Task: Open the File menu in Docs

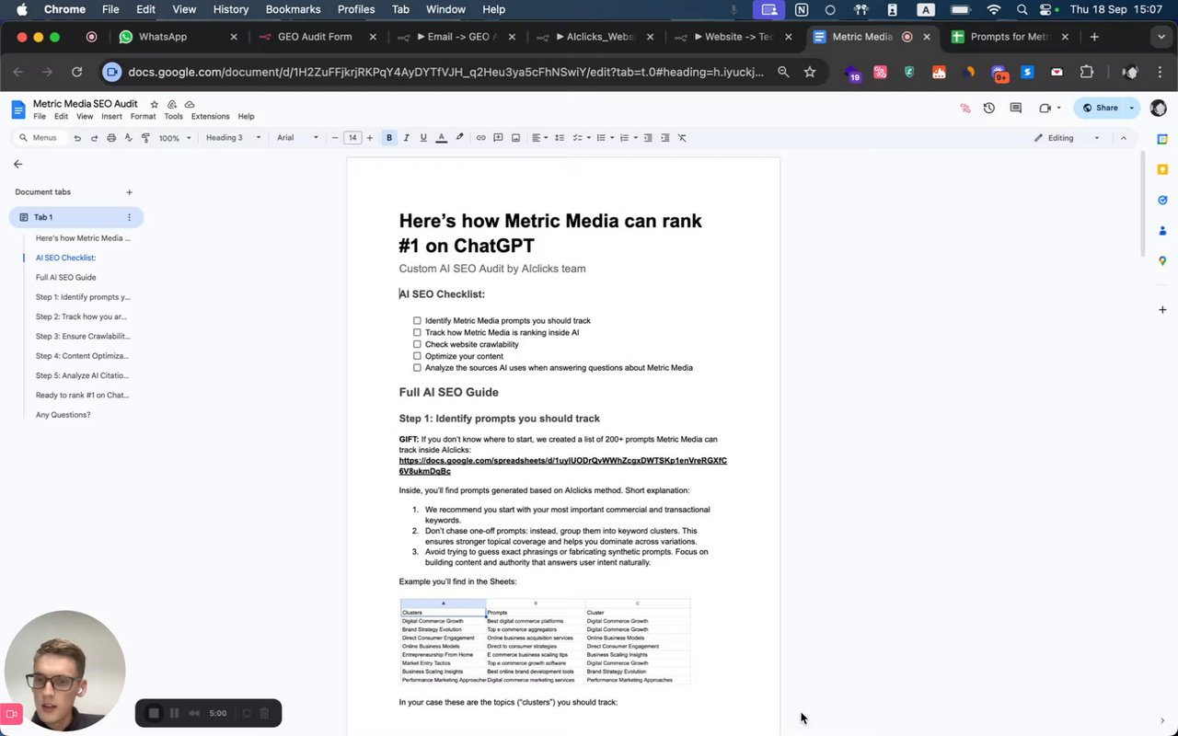Action: click(x=40, y=117)
